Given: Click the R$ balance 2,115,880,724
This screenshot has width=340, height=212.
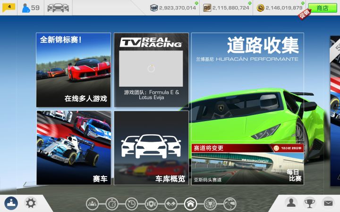Looking at the screenshot, I should point(231,8).
